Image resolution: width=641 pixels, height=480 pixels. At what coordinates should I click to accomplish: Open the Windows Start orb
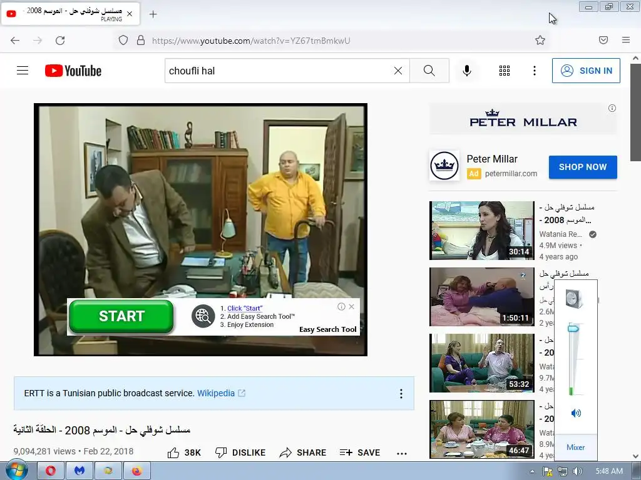16,470
